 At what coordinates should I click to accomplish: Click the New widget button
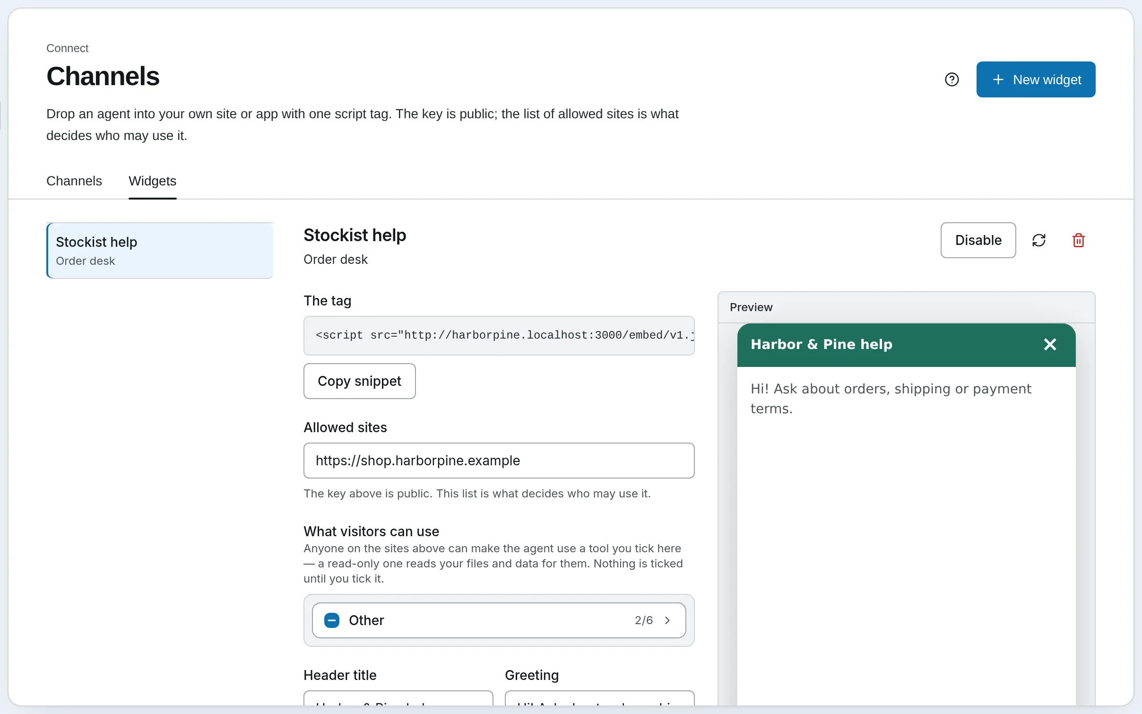click(1036, 79)
